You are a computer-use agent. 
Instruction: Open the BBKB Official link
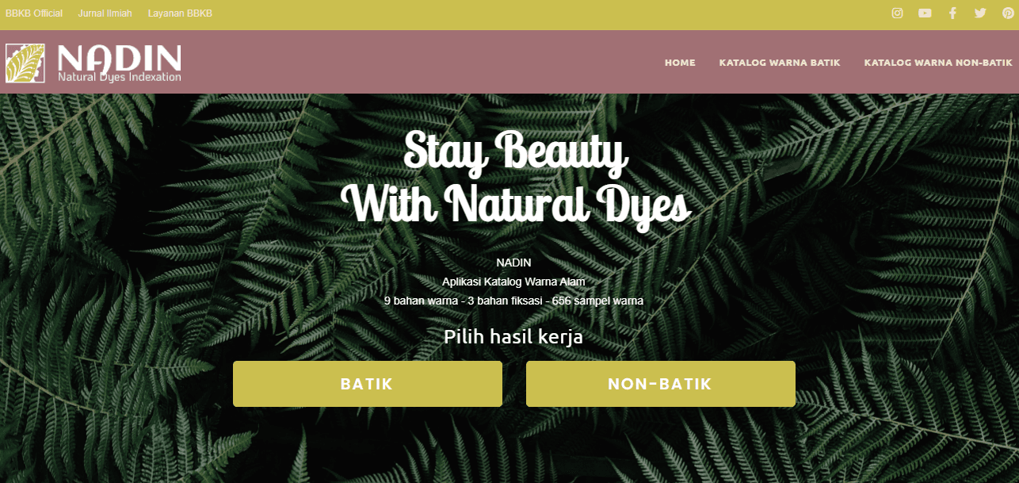(34, 13)
